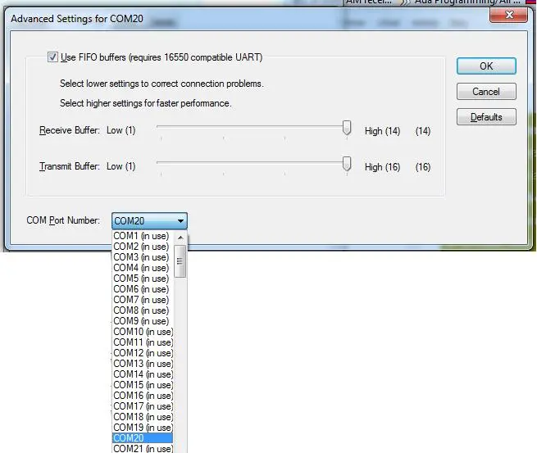Restore settings with the Defaults button

[486, 117]
